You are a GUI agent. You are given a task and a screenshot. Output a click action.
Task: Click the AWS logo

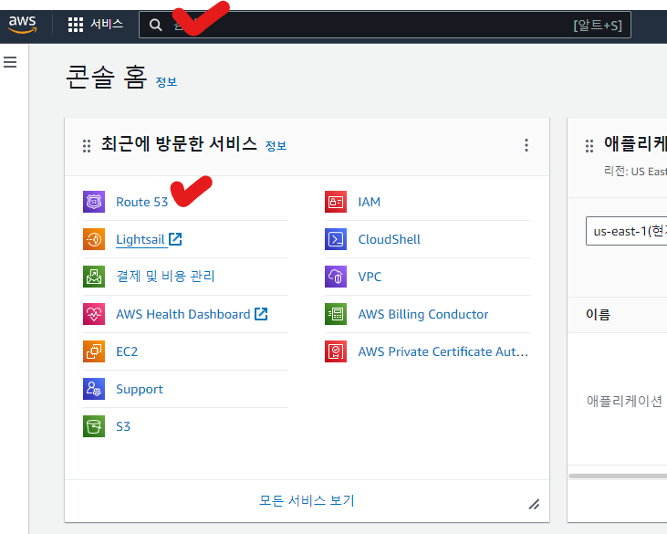tap(23, 25)
